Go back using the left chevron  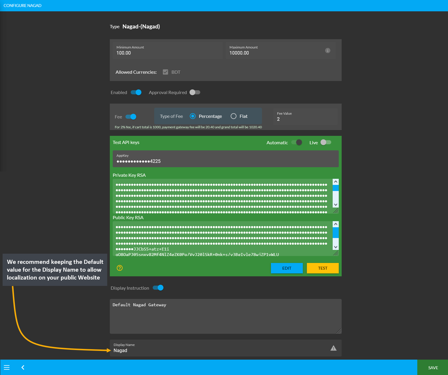click(x=23, y=367)
